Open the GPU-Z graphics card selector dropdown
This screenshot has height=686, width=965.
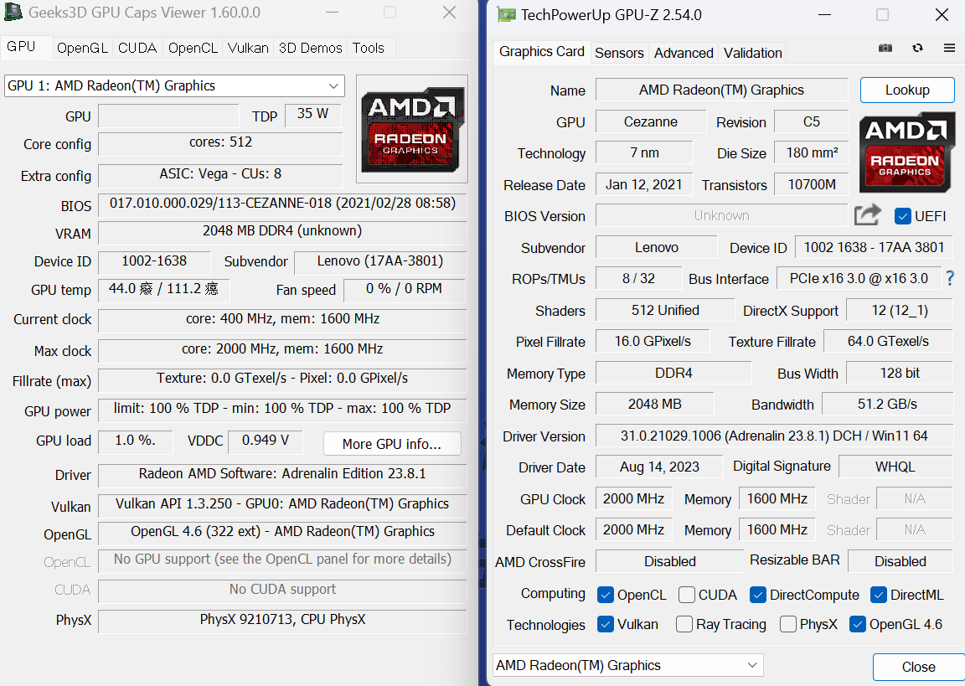click(x=627, y=665)
